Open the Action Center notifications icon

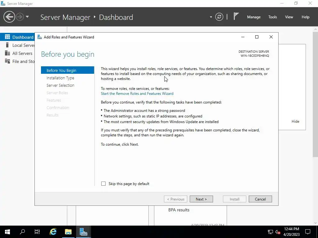coord(308,232)
